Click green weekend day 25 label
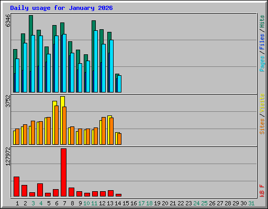This screenshot has height=209, width=268. (x=204, y=203)
